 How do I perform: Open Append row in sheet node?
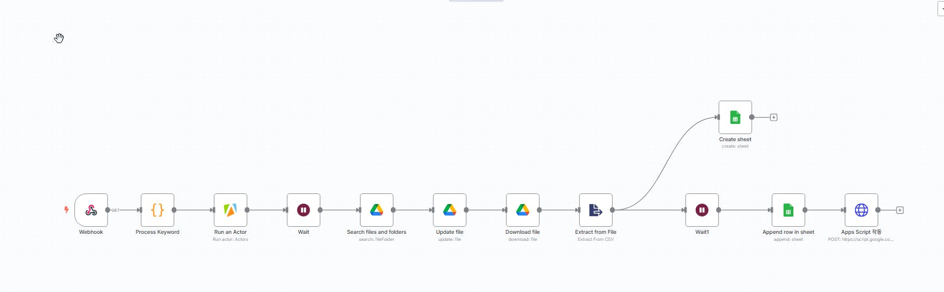(x=788, y=210)
